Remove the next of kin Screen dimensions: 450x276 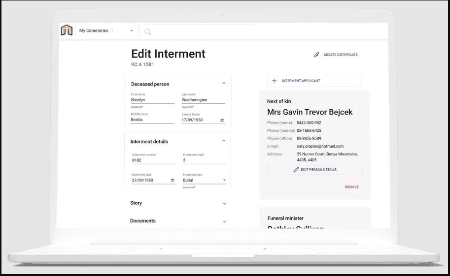coord(351,187)
